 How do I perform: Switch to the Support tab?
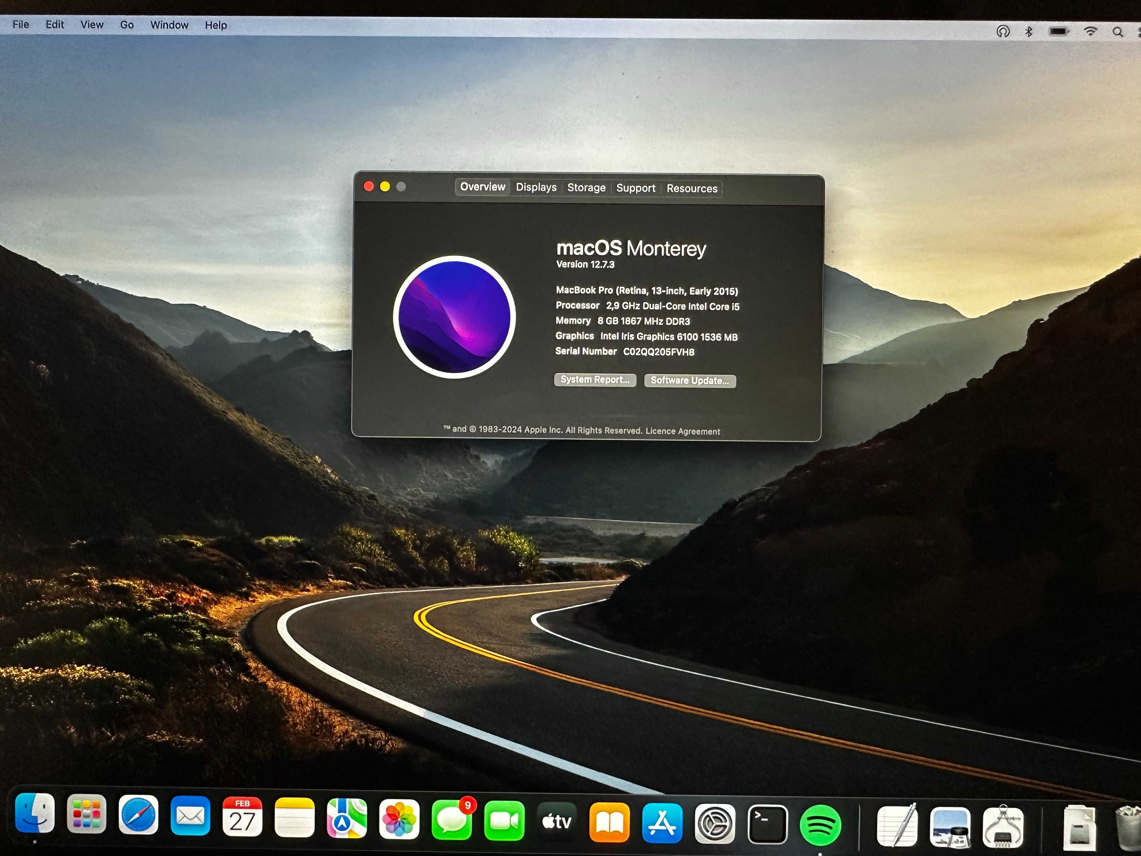(636, 188)
